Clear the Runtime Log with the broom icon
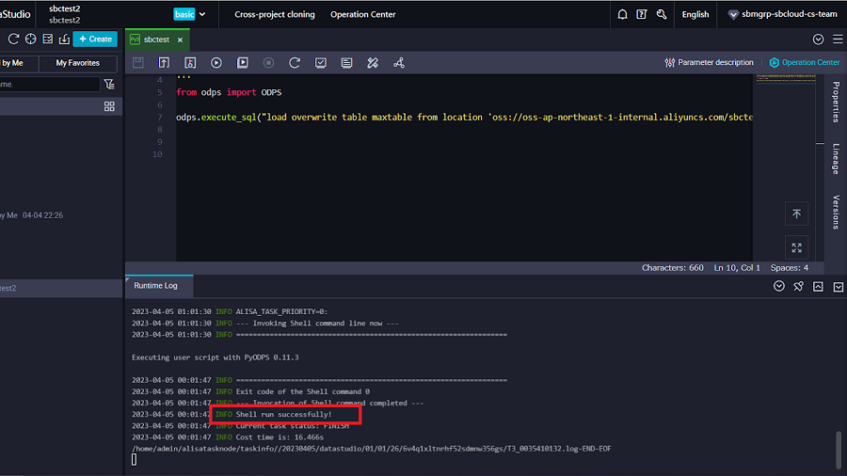847x476 pixels. (798, 286)
